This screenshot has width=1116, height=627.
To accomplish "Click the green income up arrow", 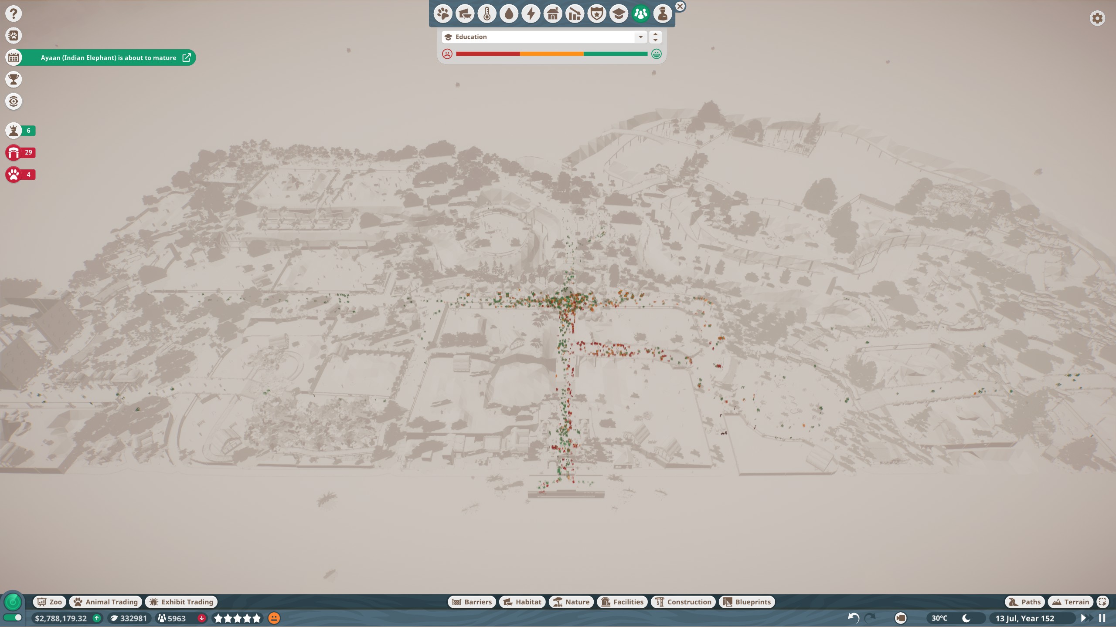I will click(x=97, y=618).
